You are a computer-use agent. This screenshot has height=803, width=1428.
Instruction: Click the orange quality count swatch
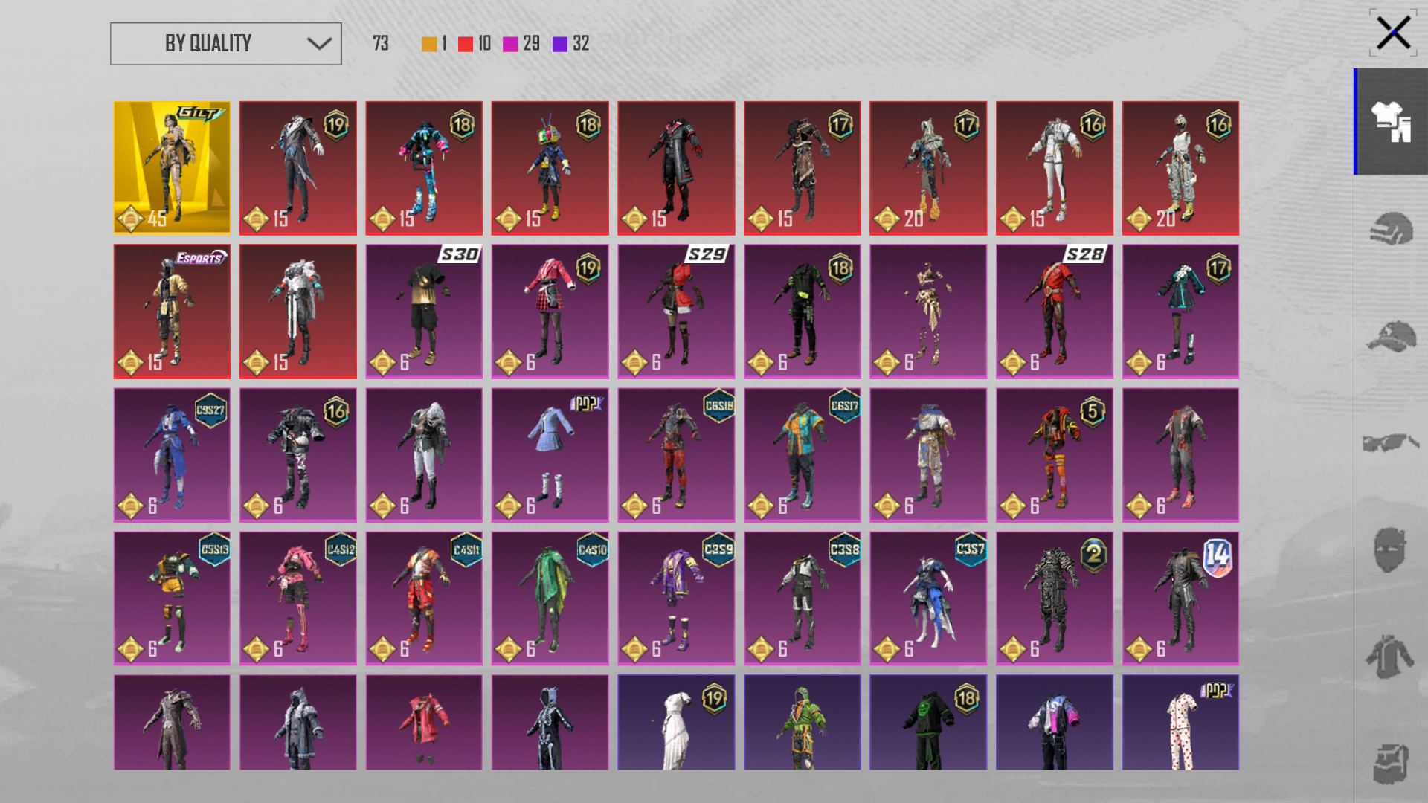(429, 44)
